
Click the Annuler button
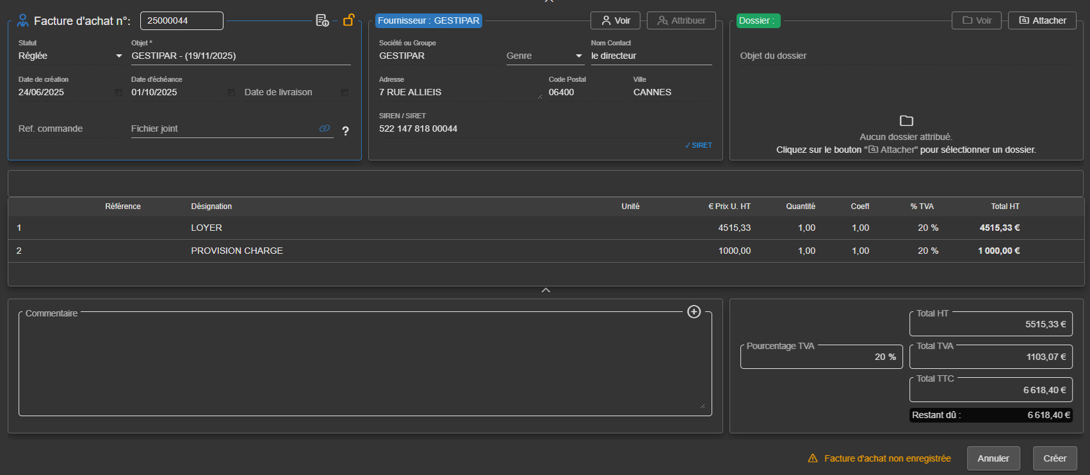coord(993,458)
